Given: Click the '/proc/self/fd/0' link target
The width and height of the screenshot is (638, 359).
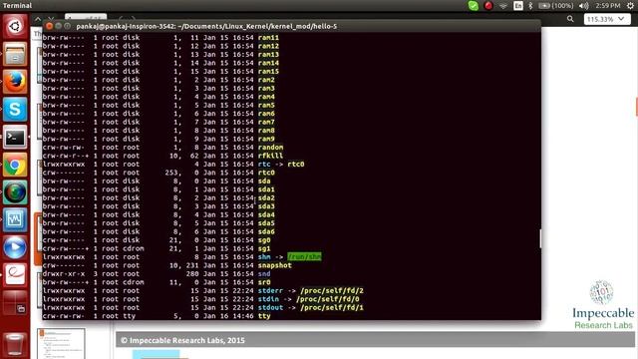Looking at the screenshot, I should [328, 299].
